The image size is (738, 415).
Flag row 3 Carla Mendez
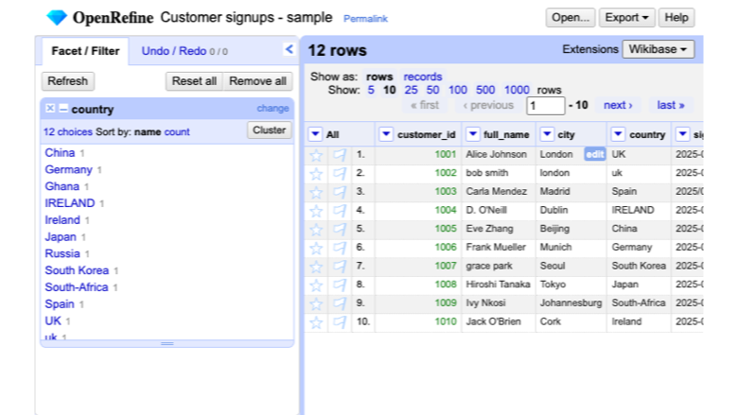tap(340, 192)
